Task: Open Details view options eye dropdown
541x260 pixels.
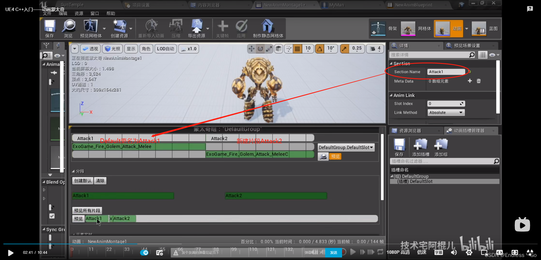Action: [x=494, y=55]
